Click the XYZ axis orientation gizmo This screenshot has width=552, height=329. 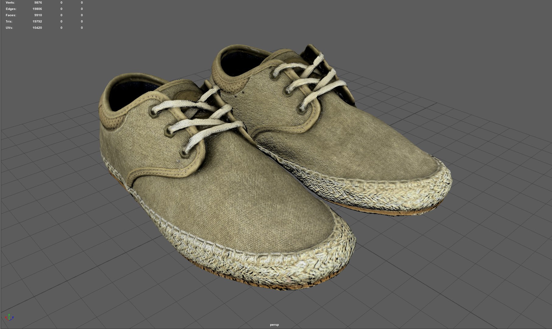point(9,317)
